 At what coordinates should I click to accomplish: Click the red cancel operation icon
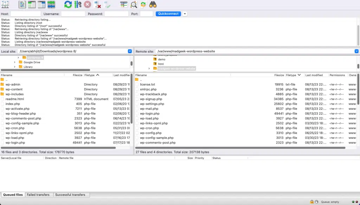88,5
